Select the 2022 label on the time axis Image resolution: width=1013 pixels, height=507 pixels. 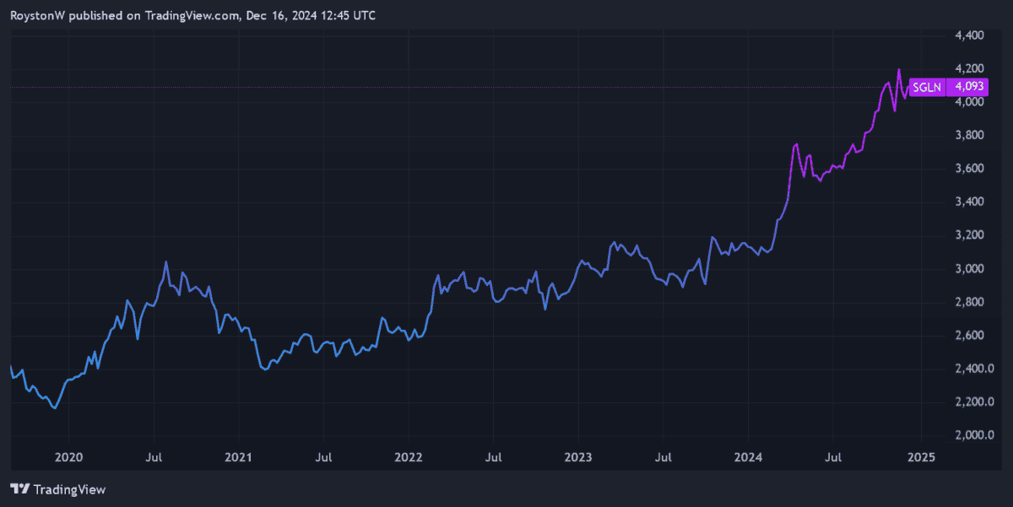click(409, 457)
